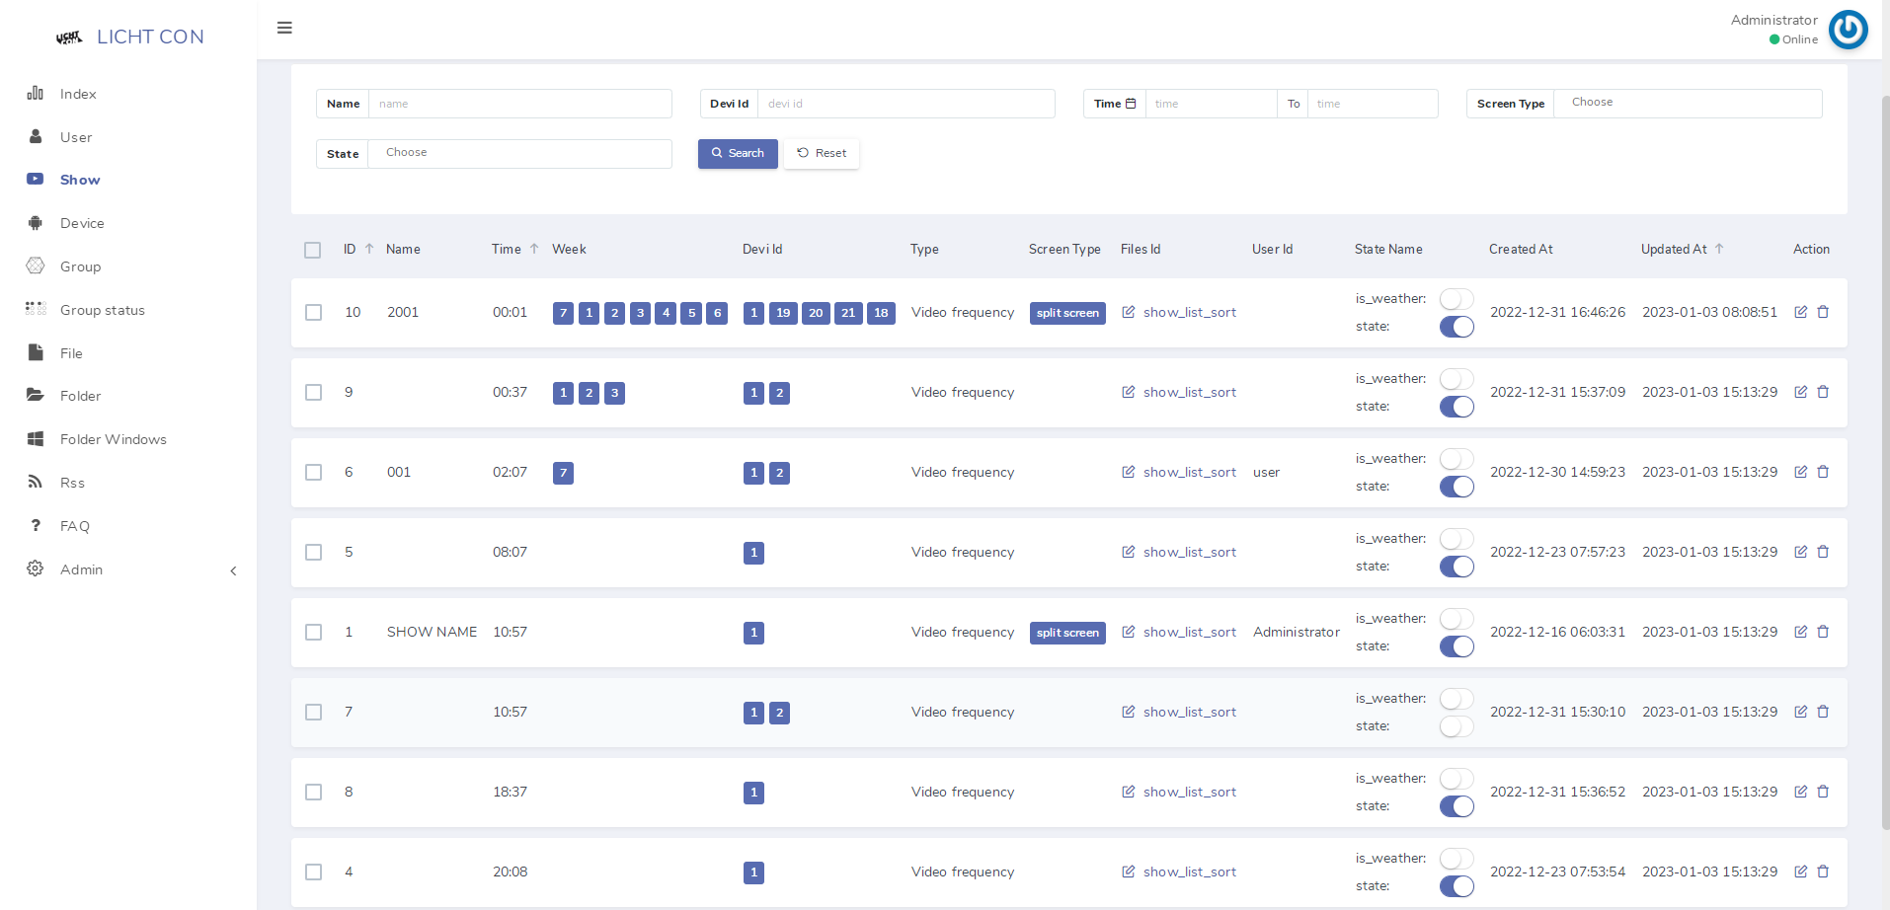Click edit icon for row ID 7
This screenshot has width=1890, height=910.
tap(1800, 712)
